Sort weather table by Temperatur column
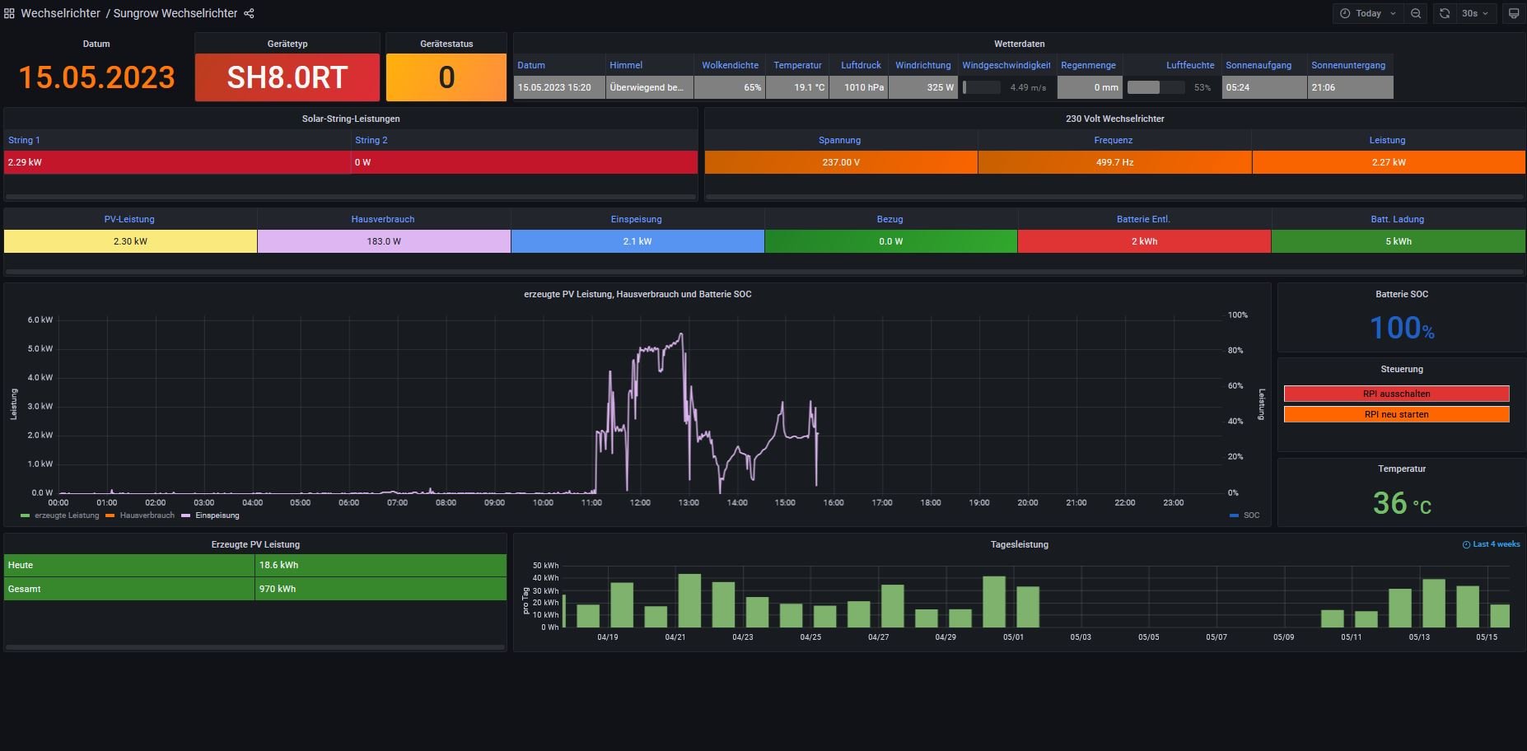The height and width of the screenshot is (751, 1527). click(796, 65)
